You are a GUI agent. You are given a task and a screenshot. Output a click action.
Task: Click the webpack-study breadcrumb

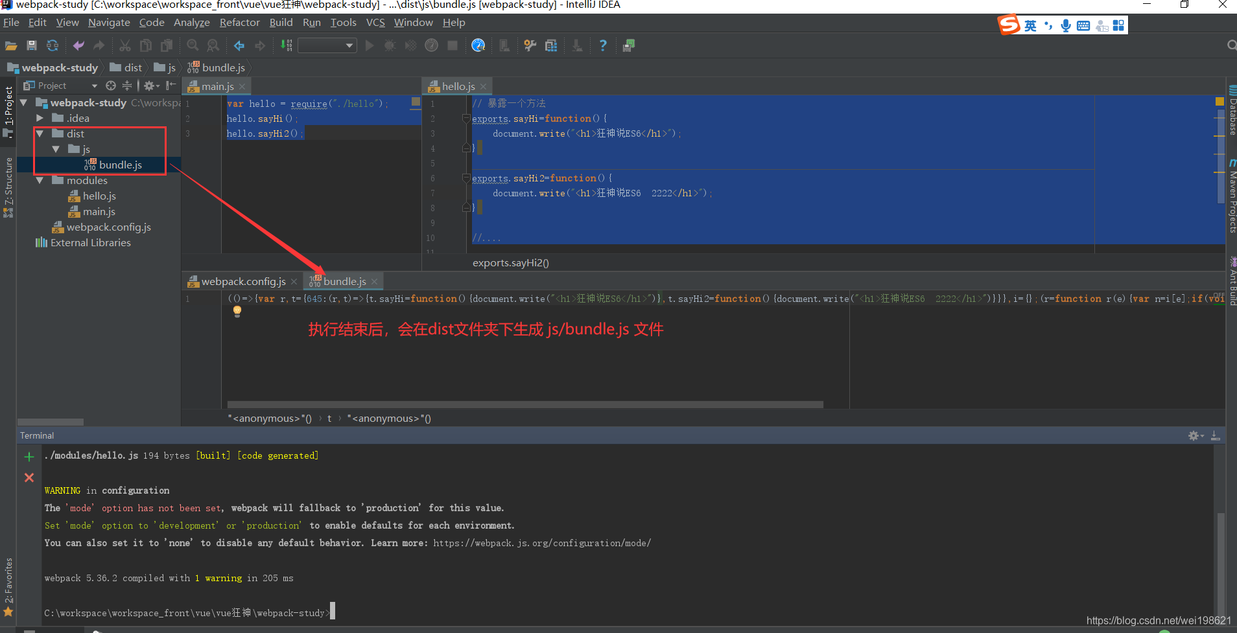[53, 67]
